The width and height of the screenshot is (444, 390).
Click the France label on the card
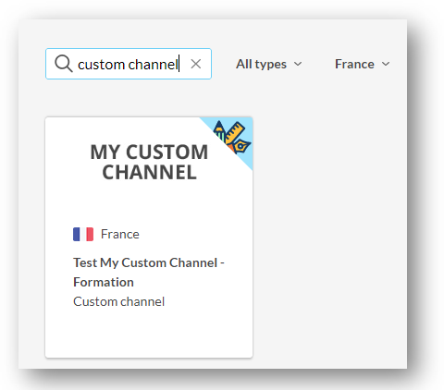[120, 234]
